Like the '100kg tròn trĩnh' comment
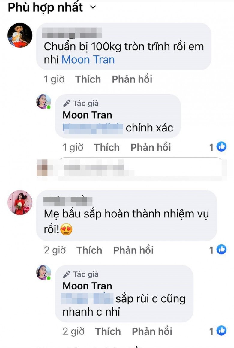 click(x=88, y=79)
